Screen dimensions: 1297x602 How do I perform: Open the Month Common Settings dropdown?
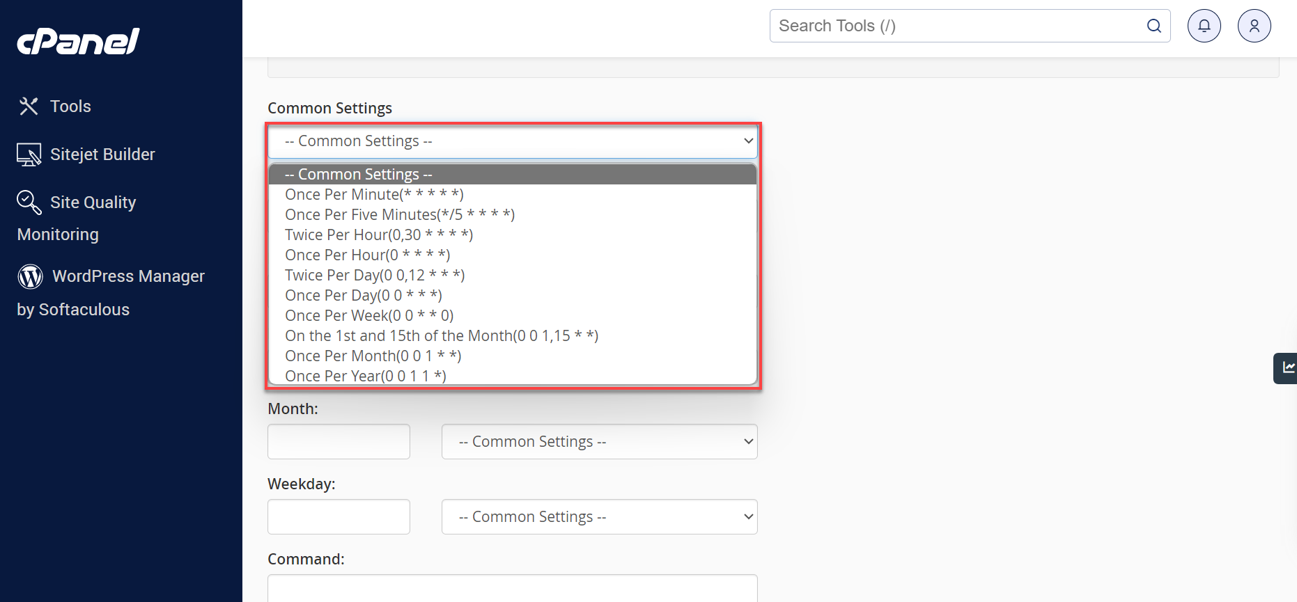tap(598, 441)
